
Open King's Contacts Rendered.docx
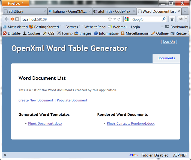[x=131, y=123]
